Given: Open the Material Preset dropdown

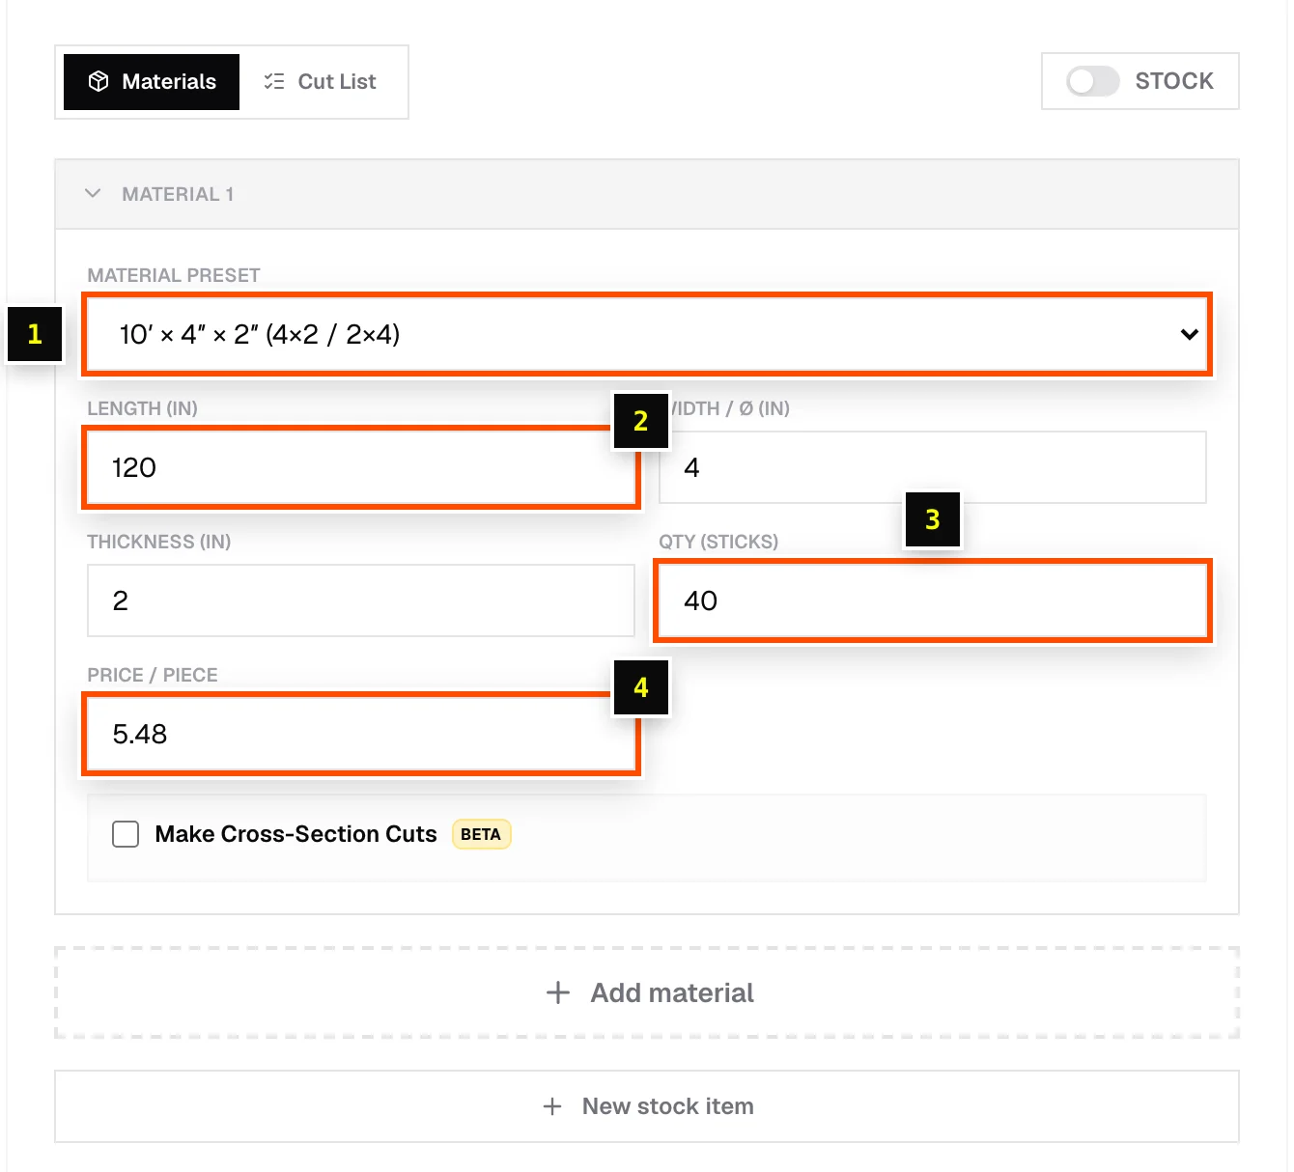Looking at the screenshot, I should click(x=647, y=334).
